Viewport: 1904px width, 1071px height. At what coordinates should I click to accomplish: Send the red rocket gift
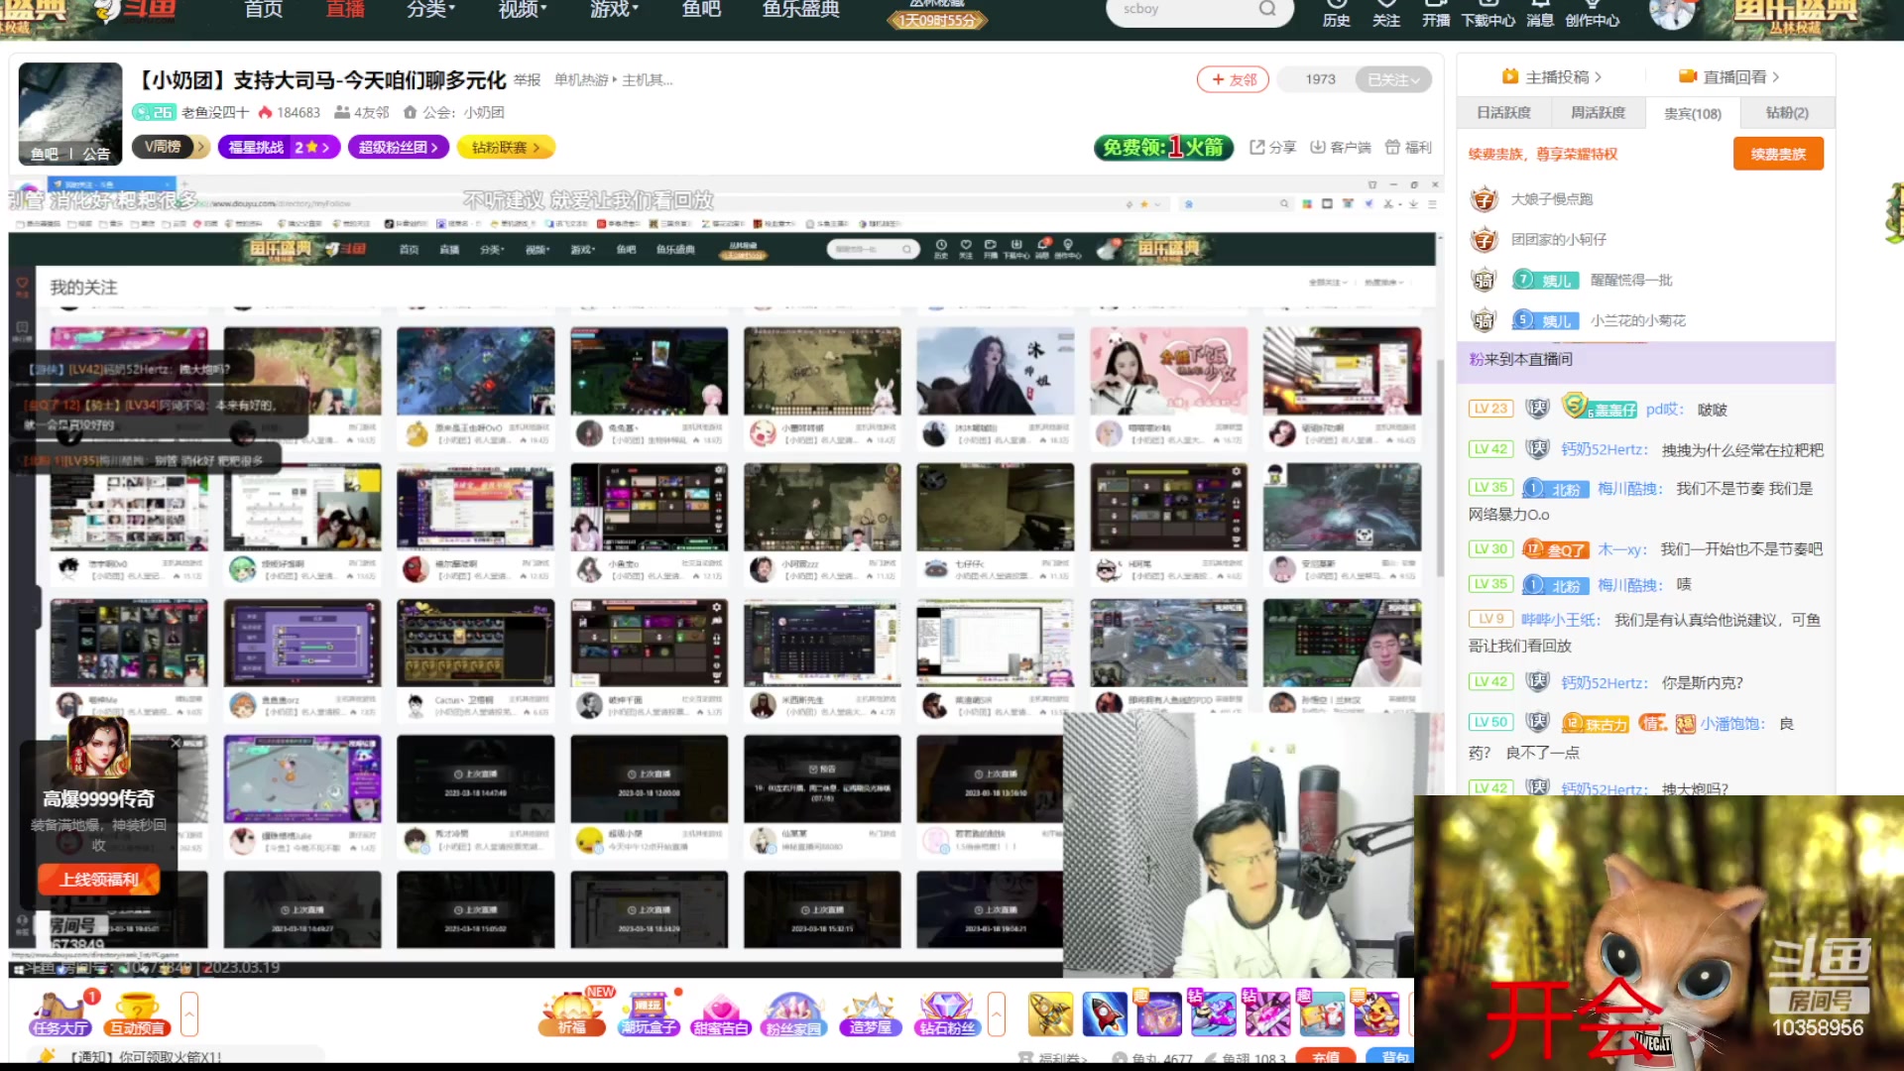coord(1105,1013)
